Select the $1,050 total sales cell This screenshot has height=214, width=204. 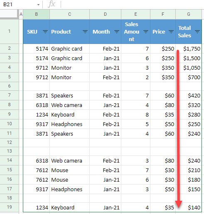pos(189,68)
